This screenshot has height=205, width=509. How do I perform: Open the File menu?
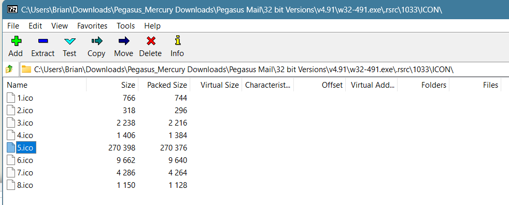(13, 25)
